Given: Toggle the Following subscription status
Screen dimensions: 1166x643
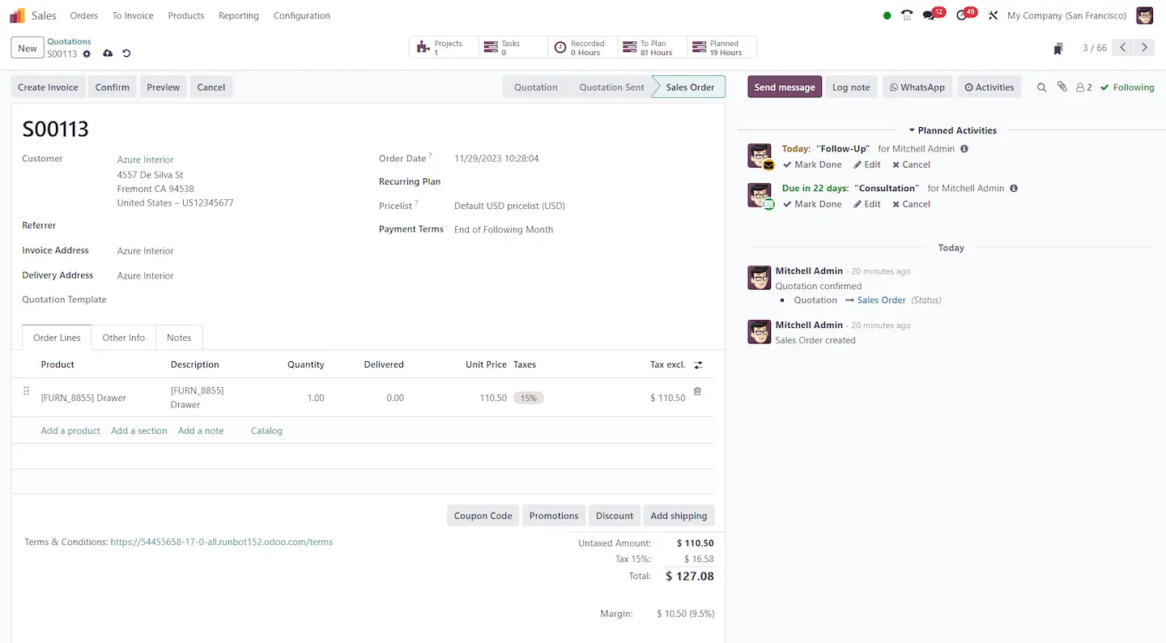Looking at the screenshot, I should tap(1127, 87).
